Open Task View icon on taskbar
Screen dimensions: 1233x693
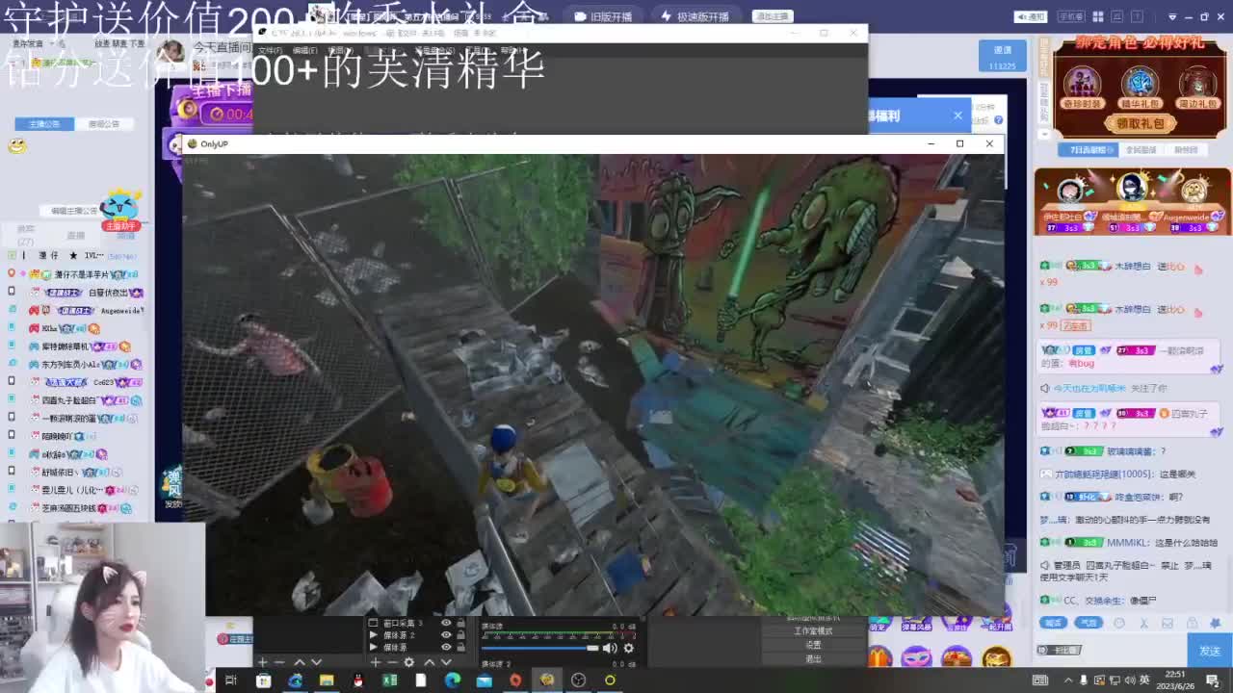tap(231, 680)
